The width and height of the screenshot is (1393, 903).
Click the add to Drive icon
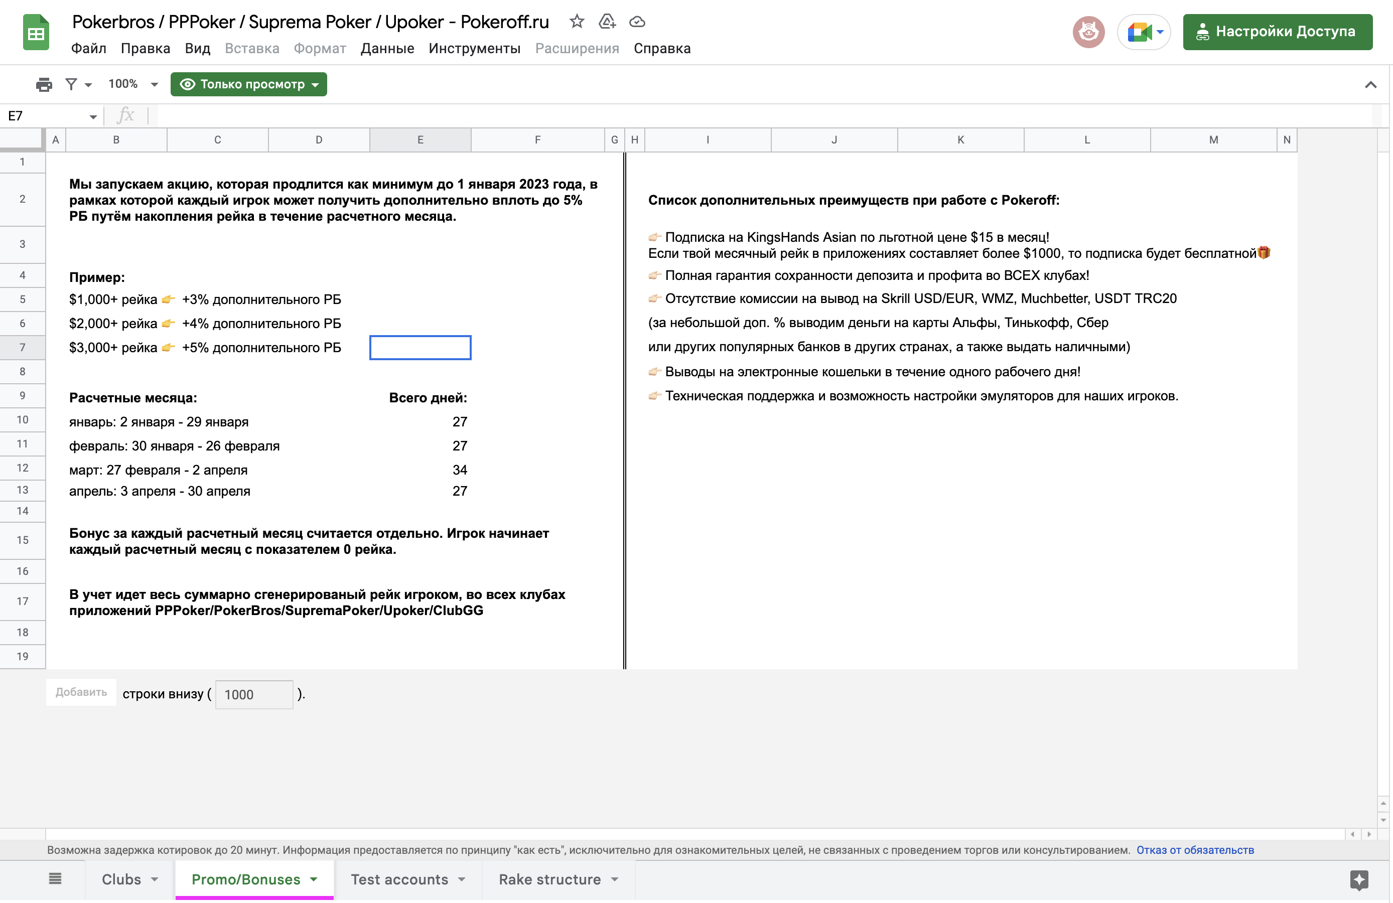607,22
